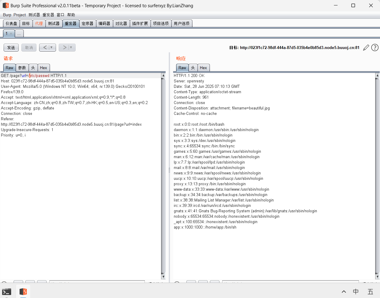Switch to the 插件扩展 tab
380x298 pixels.
(140, 23)
